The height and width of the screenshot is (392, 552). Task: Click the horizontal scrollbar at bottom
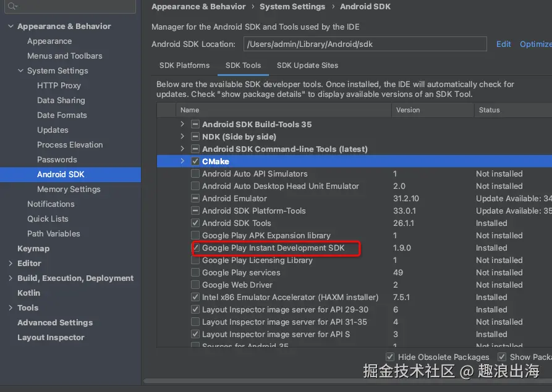coord(348,381)
